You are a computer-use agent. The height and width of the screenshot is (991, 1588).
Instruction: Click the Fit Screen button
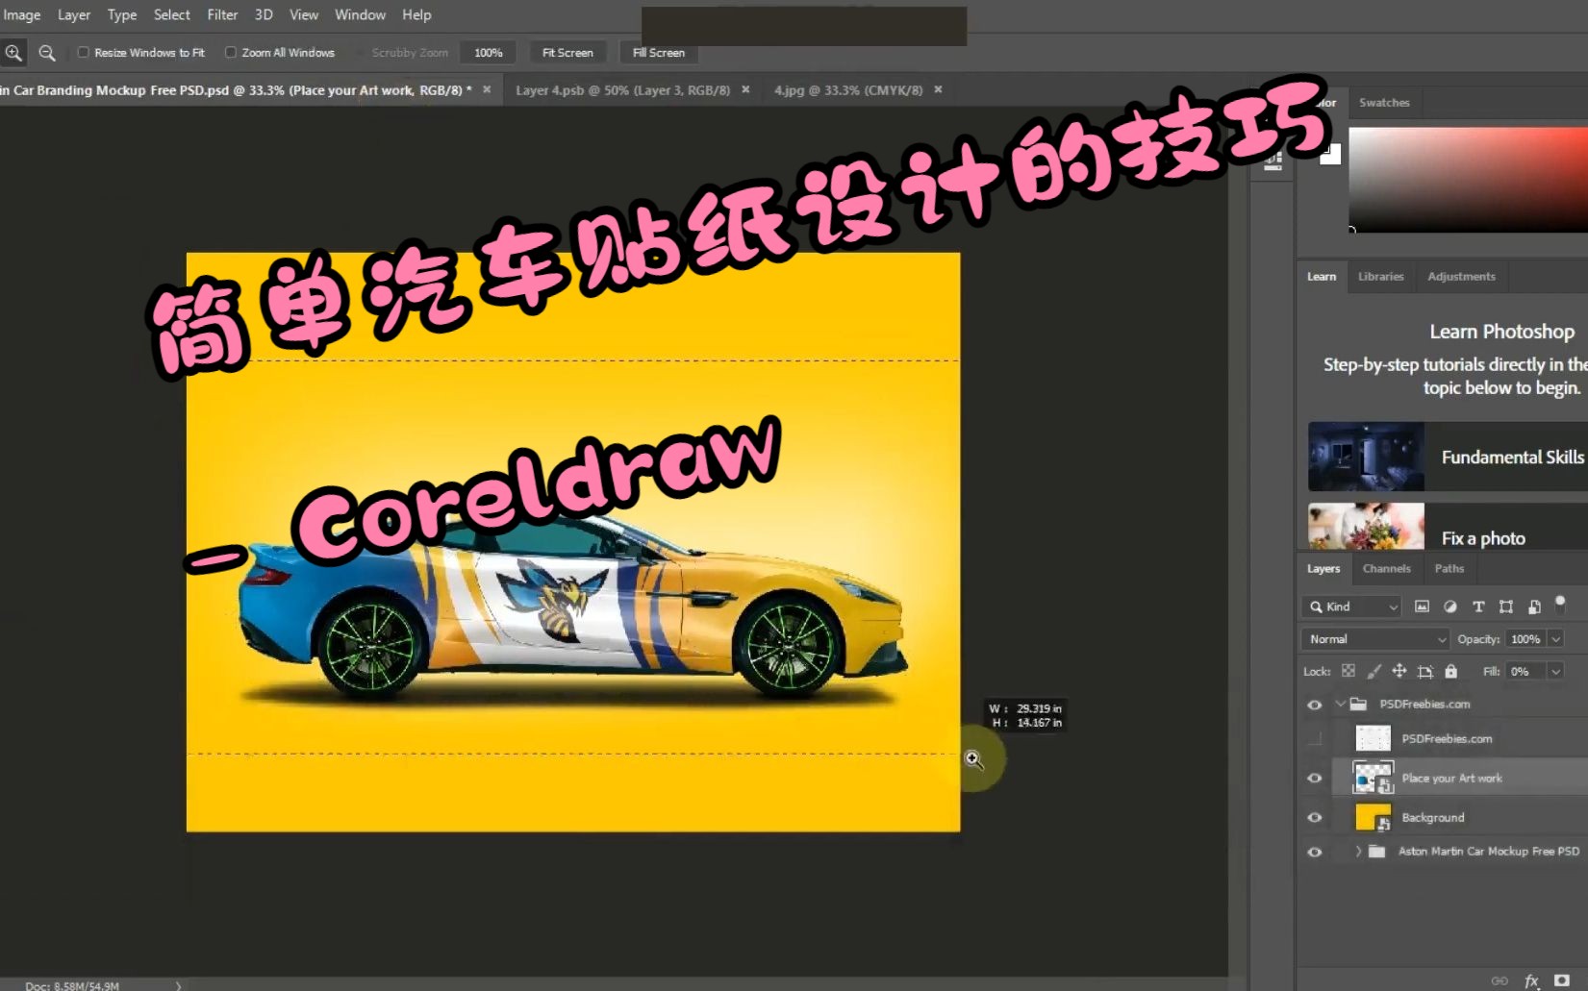click(567, 53)
